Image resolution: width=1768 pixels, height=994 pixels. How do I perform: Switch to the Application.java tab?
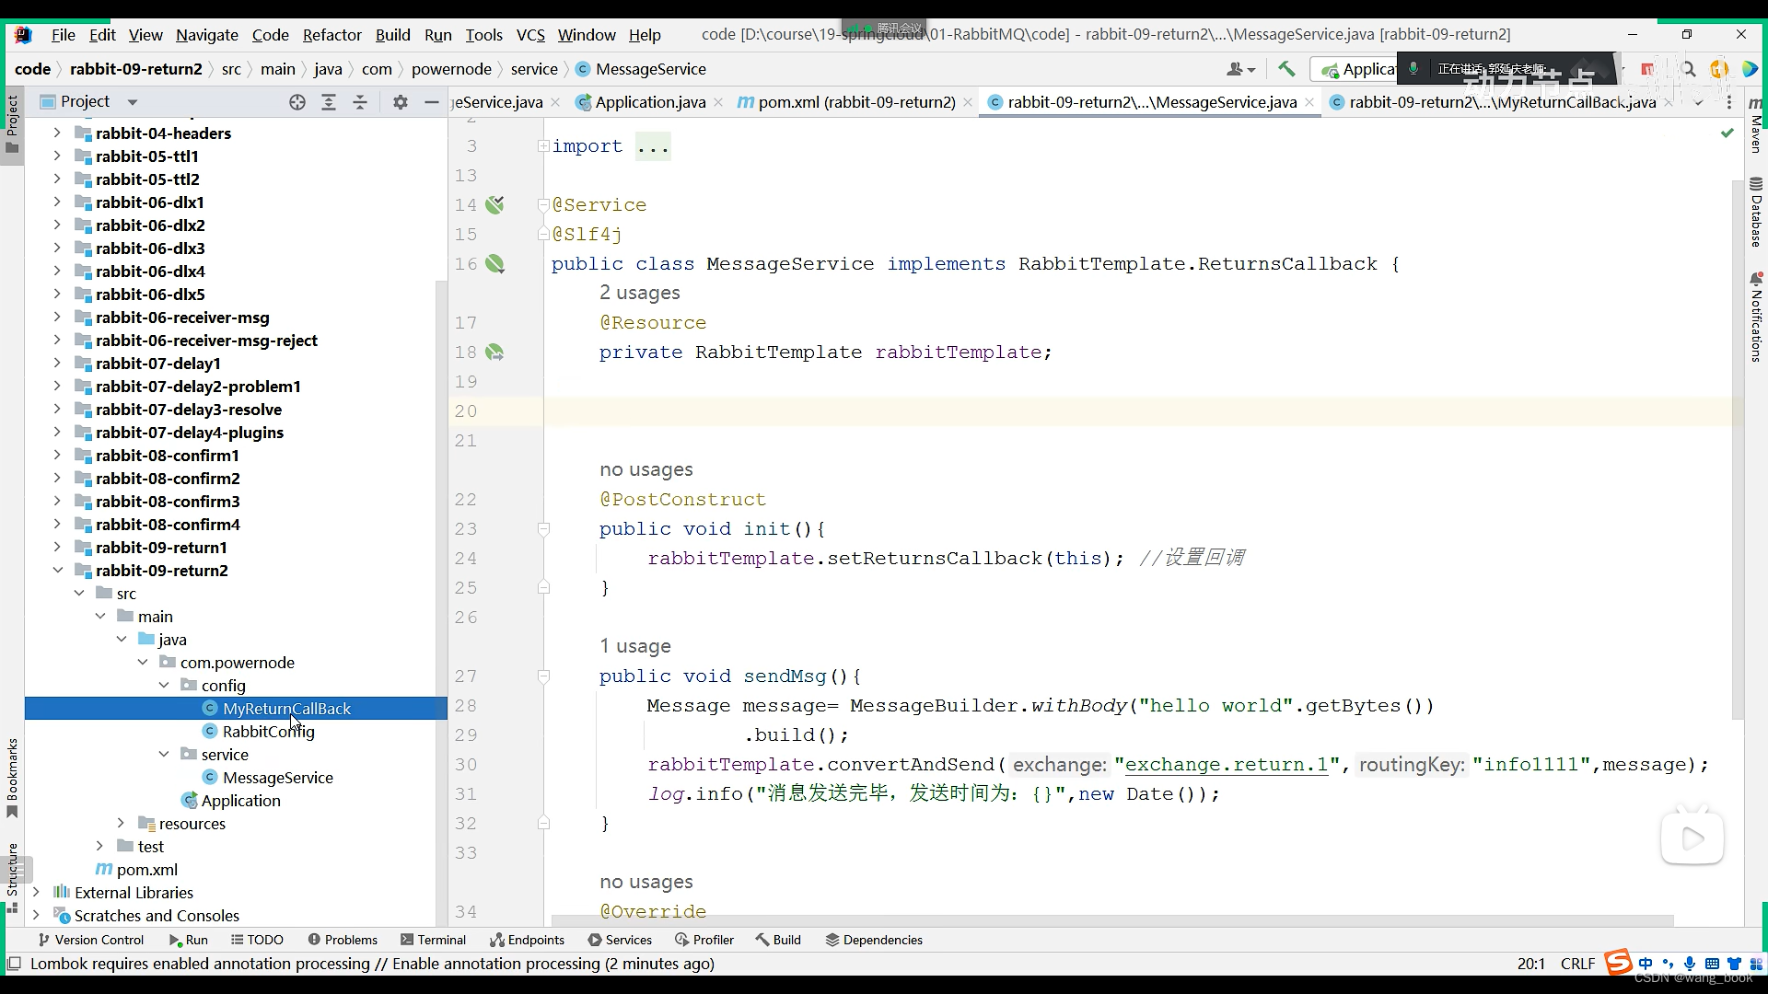[x=649, y=102]
